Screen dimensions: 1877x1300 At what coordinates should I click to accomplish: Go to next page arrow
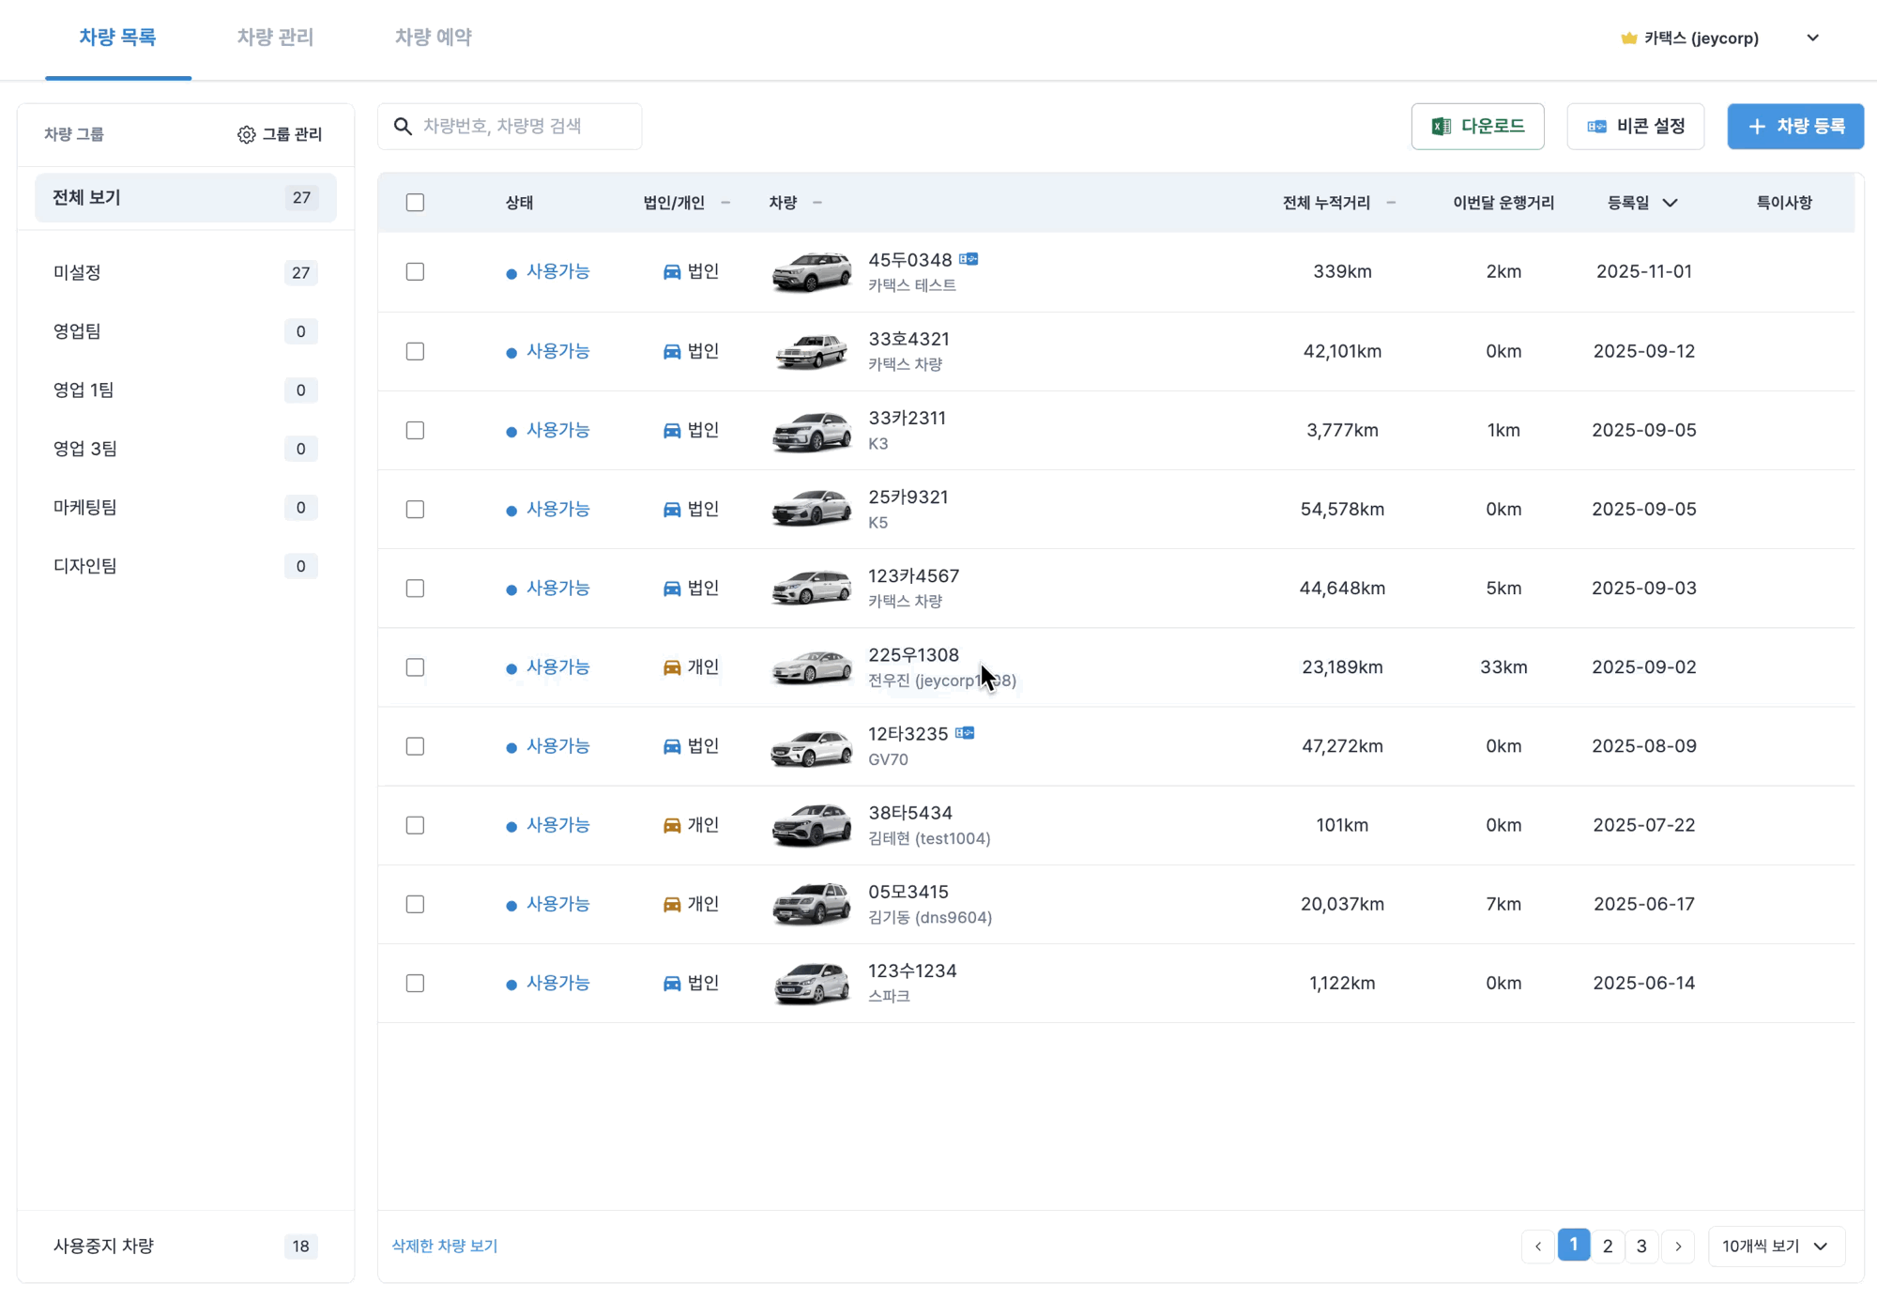(1678, 1246)
